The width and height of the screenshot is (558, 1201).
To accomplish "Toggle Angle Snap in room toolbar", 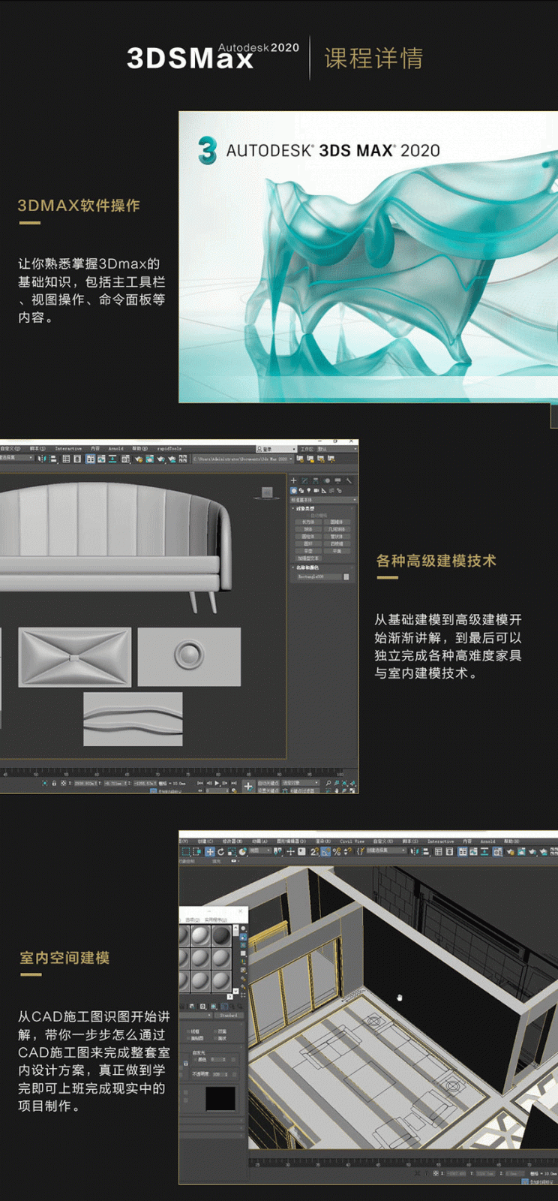I will [325, 853].
